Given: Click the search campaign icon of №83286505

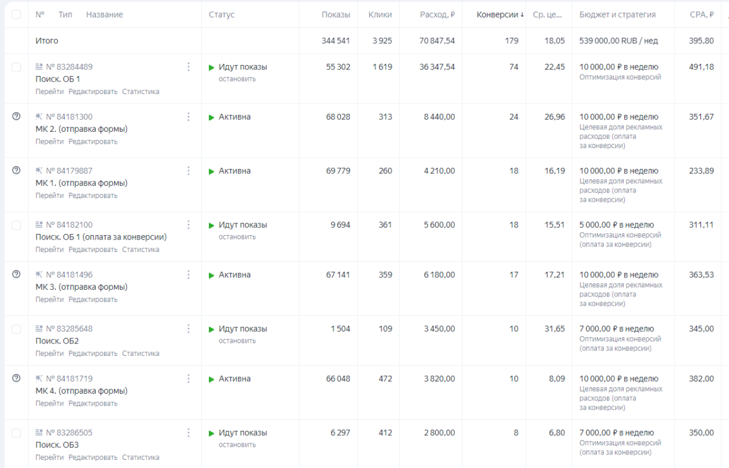Looking at the screenshot, I should (40, 433).
